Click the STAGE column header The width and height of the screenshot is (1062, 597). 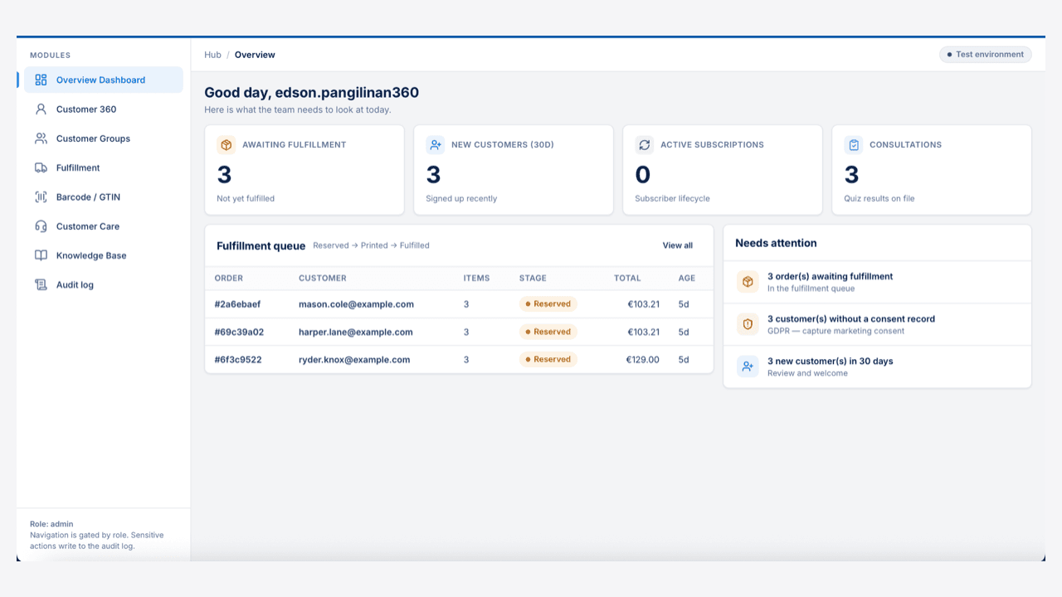pyautogui.click(x=533, y=279)
